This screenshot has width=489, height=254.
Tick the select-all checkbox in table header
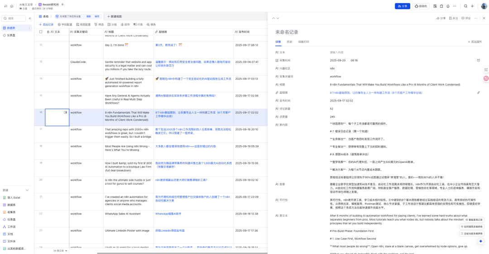(x=41, y=32)
